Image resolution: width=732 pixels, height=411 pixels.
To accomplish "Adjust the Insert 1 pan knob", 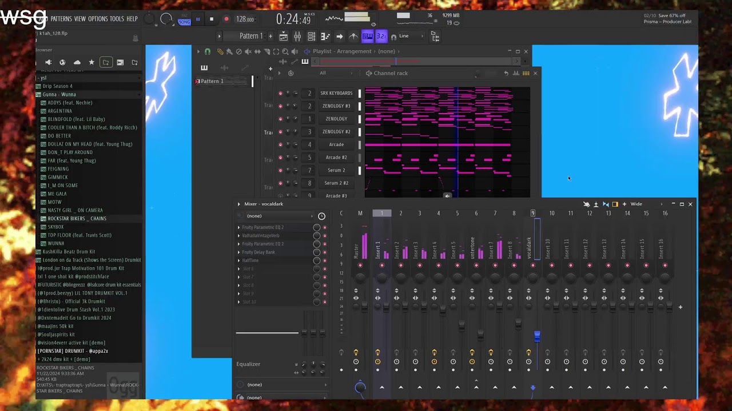I will click(381, 277).
